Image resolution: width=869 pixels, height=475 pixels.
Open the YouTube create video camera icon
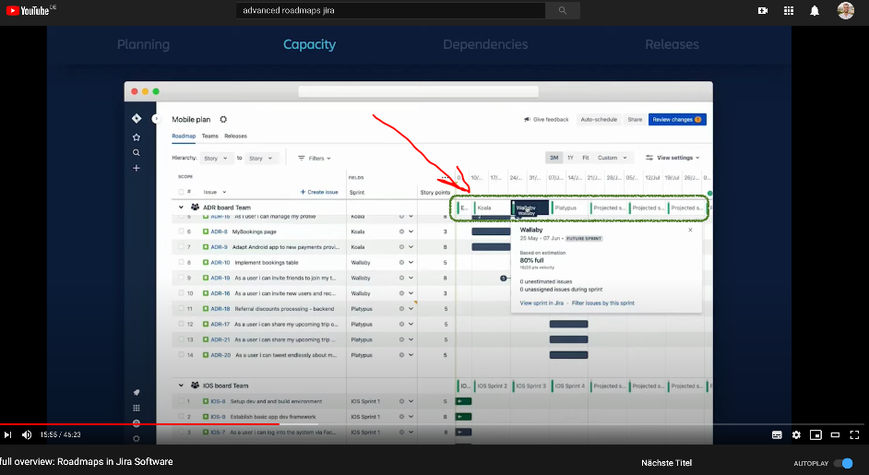(763, 10)
